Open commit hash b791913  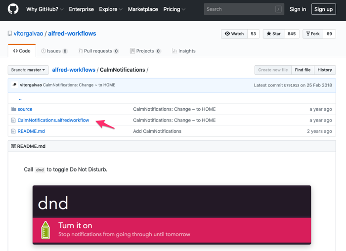[x=291, y=85]
